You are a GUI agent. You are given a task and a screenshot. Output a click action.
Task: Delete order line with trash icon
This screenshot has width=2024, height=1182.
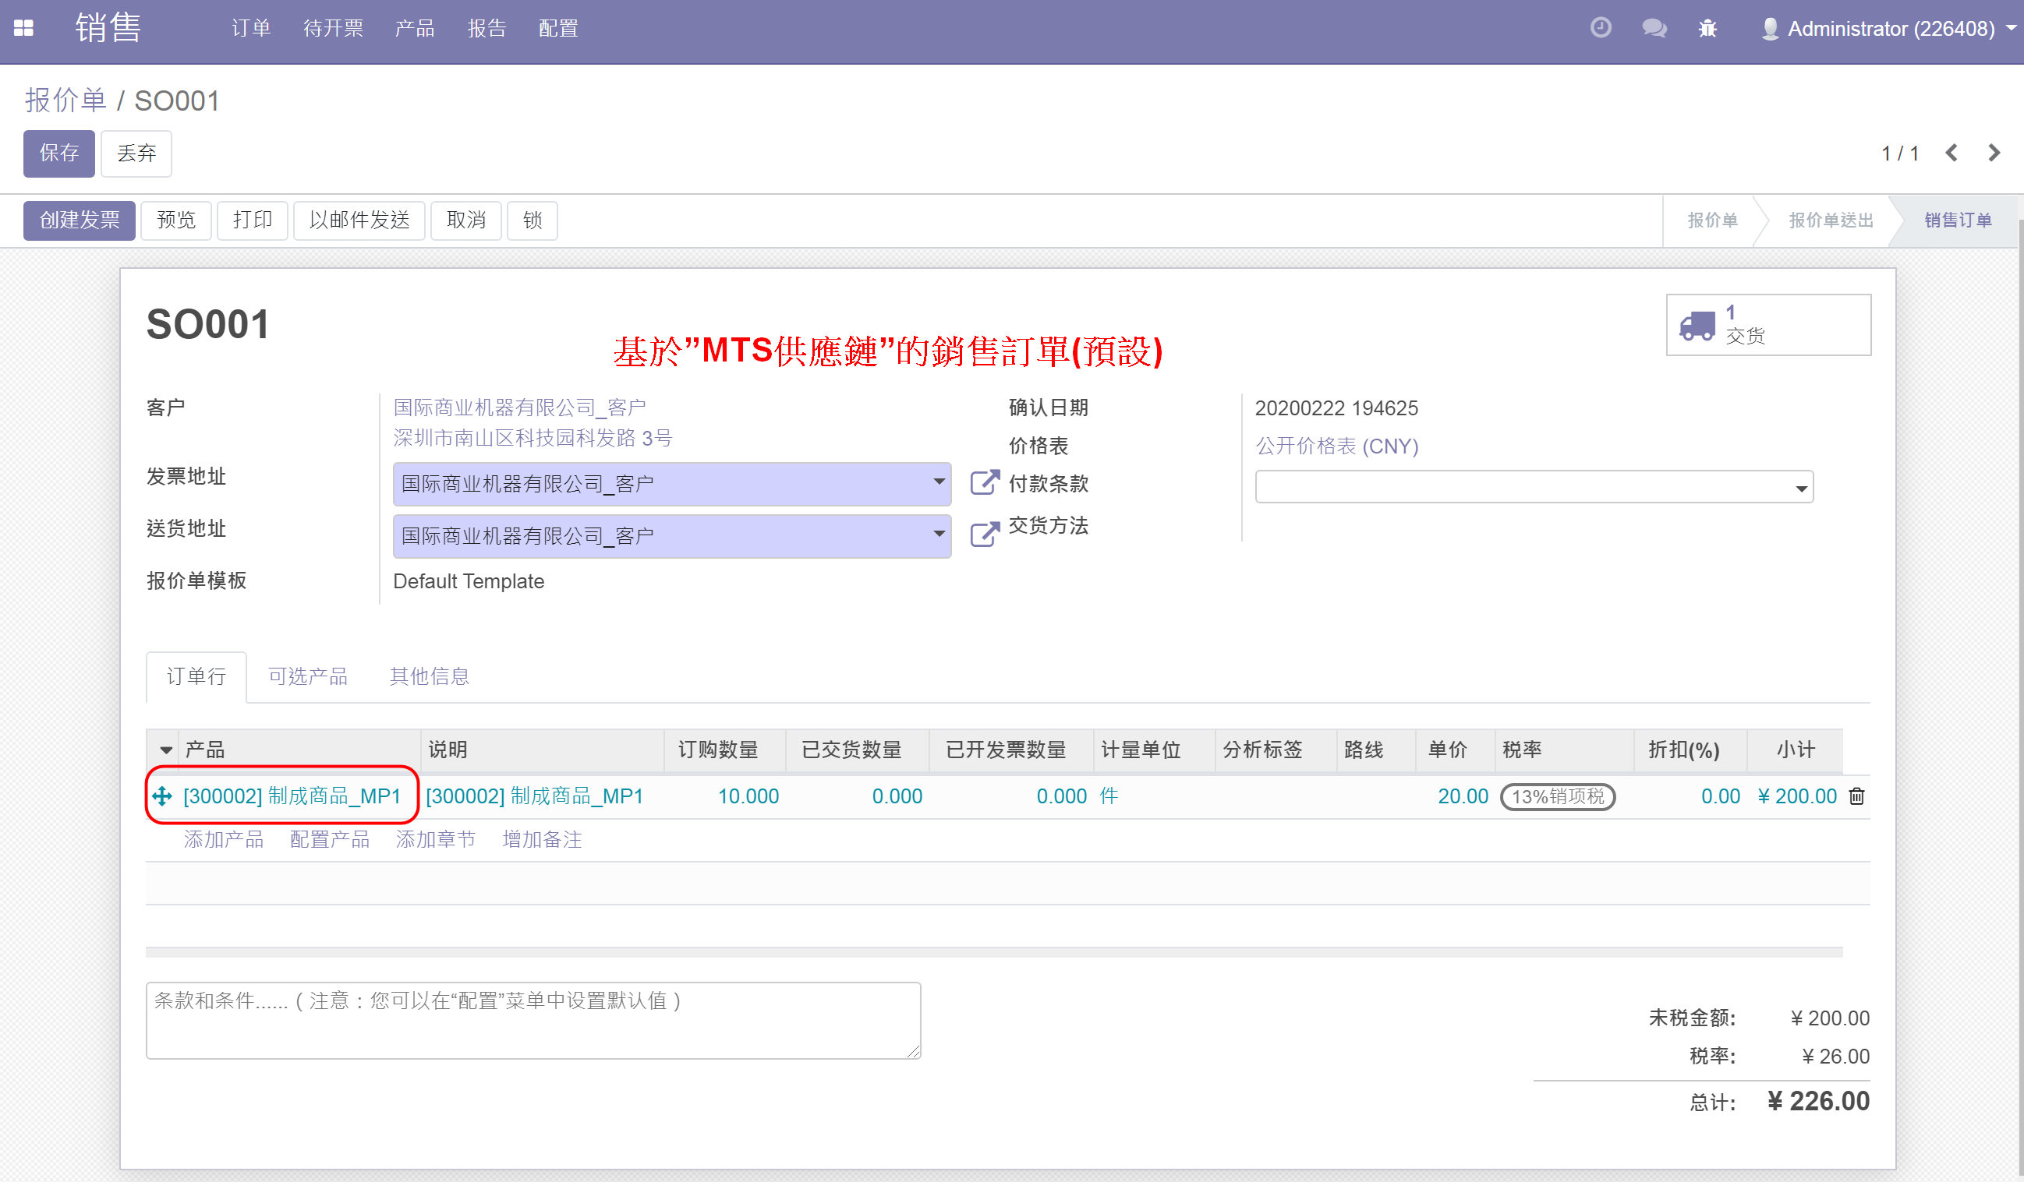pyautogui.click(x=1857, y=796)
